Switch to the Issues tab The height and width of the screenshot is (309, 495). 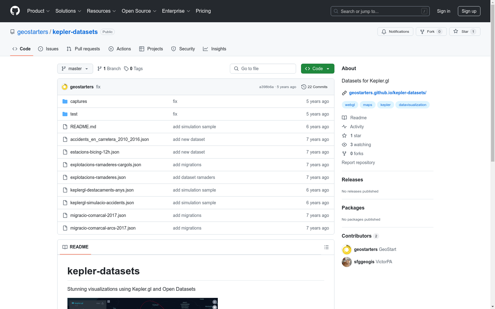[x=48, y=49]
